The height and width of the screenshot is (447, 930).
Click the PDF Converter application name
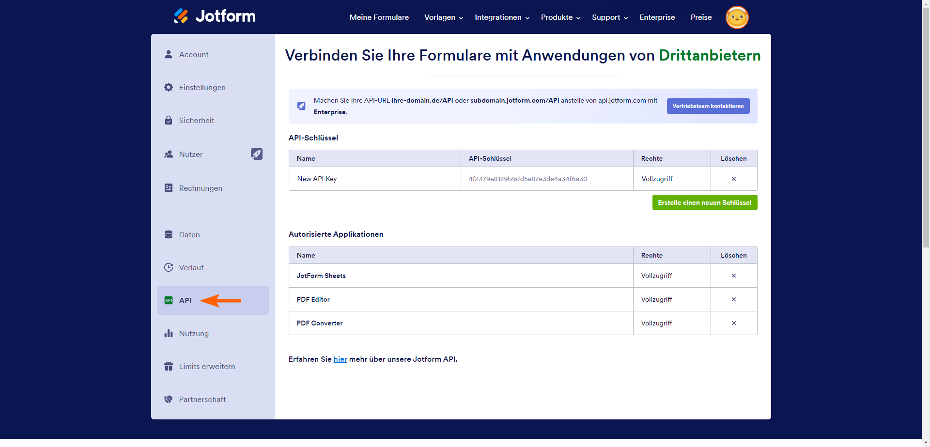[320, 323]
